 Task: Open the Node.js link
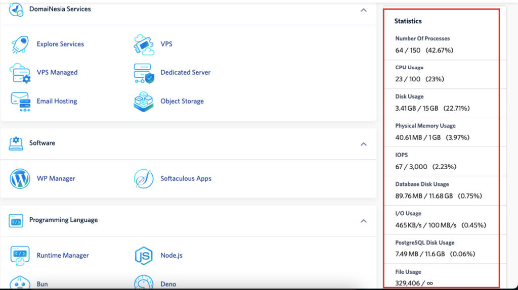click(171, 255)
